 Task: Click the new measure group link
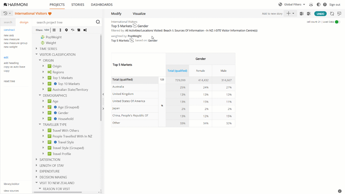[x=16, y=43]
